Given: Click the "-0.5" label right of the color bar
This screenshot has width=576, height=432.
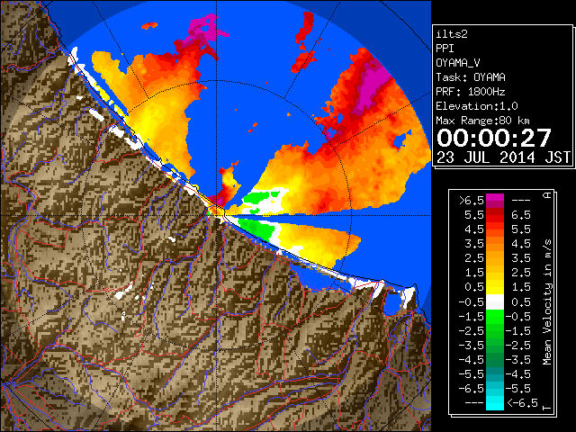Looking at the screenshot, I should point(518,317).
